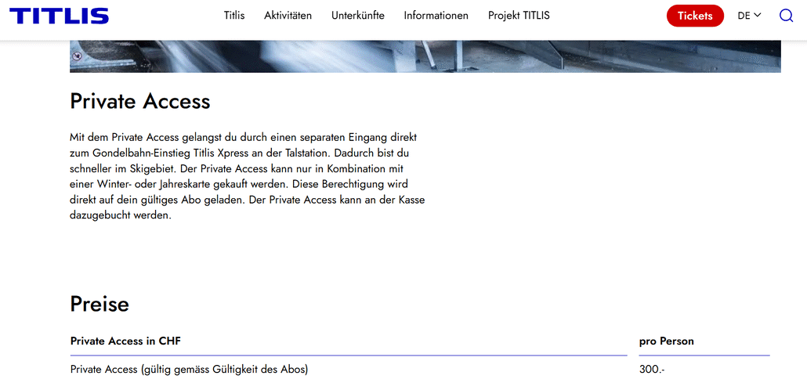This screenshot has width=807, height=390.
Task: Click the Preise heading
Action: pyautogui.click(x=100, y=304)
